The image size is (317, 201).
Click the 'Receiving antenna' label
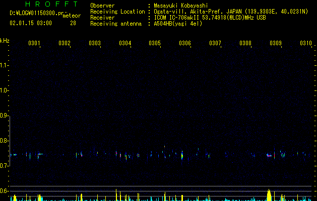116,24
